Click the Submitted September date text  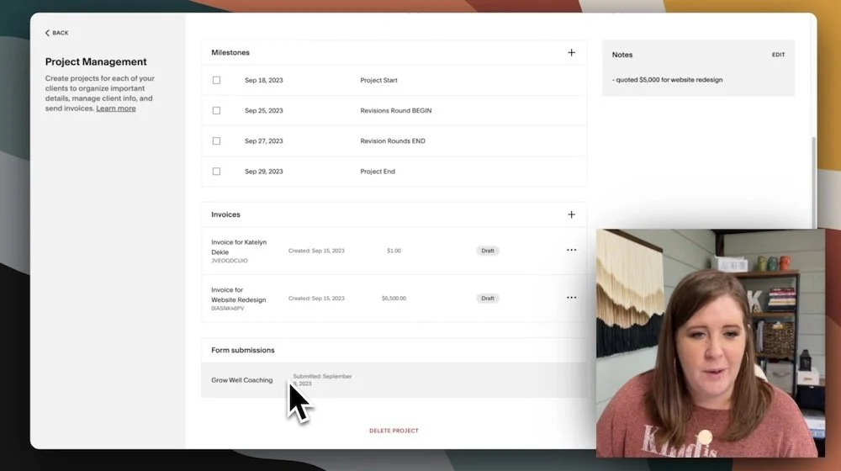click(322, 380)
